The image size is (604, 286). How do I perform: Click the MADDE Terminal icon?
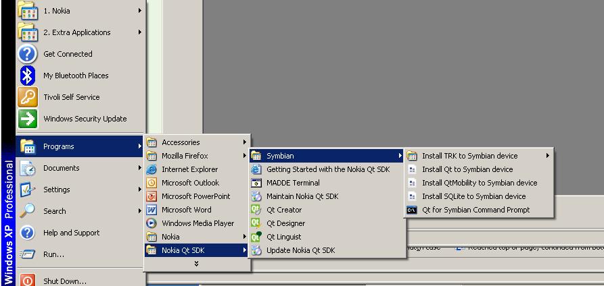pyautogui.click(x=256, y=183)
